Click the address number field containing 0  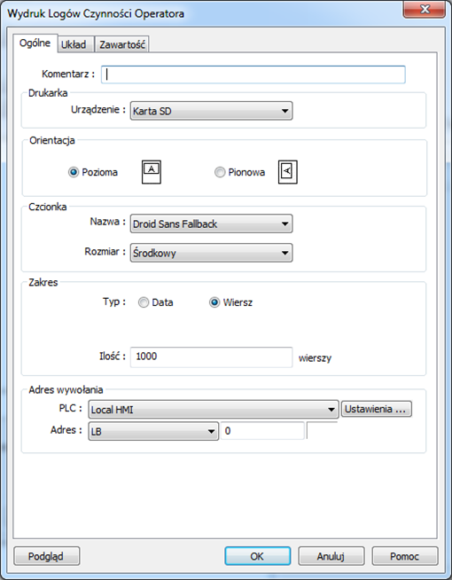click(262, 430)
